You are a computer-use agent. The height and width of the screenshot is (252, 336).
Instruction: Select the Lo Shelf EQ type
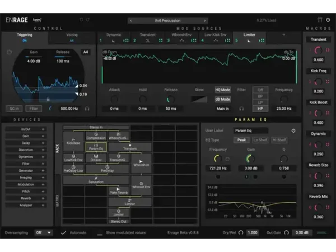tap(260, 140)
